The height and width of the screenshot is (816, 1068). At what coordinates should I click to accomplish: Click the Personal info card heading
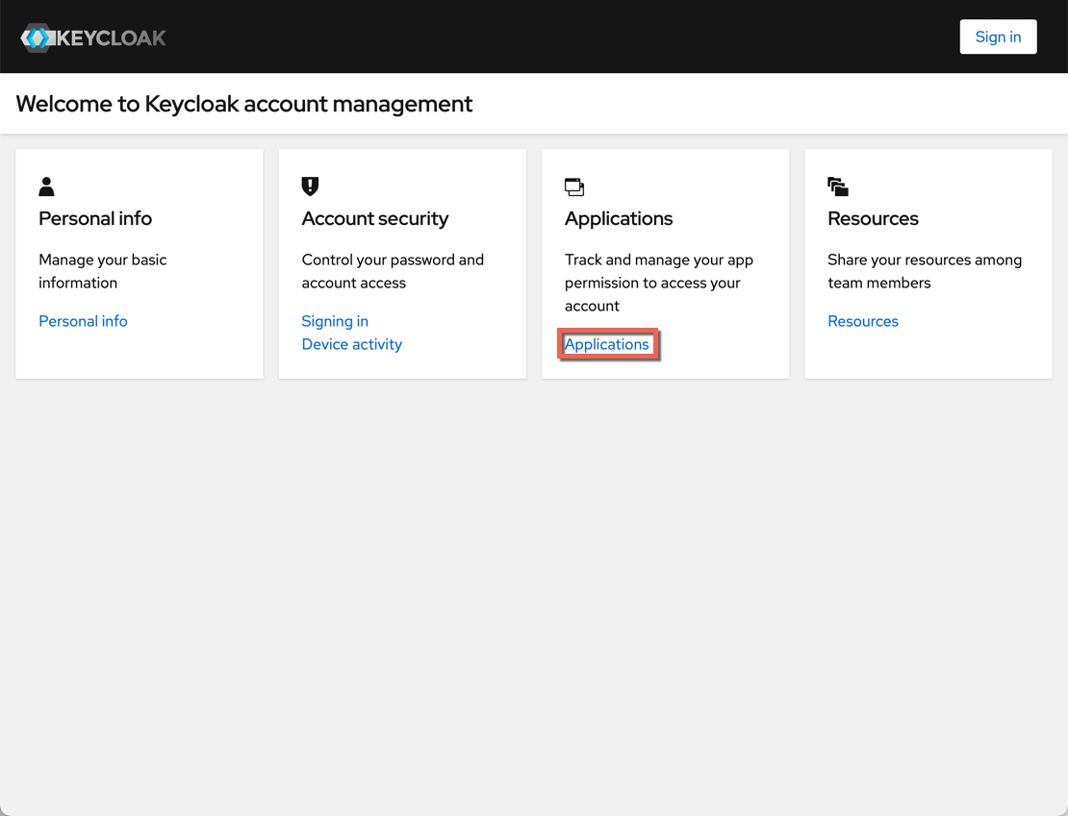[x=95, y=218]
